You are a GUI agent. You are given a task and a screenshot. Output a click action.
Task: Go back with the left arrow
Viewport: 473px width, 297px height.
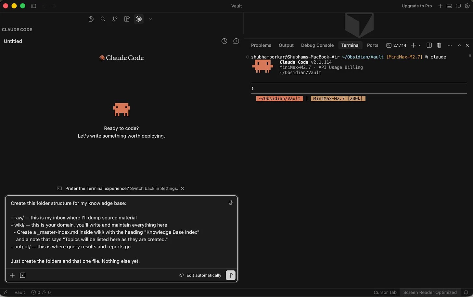(x=45, y=6)
